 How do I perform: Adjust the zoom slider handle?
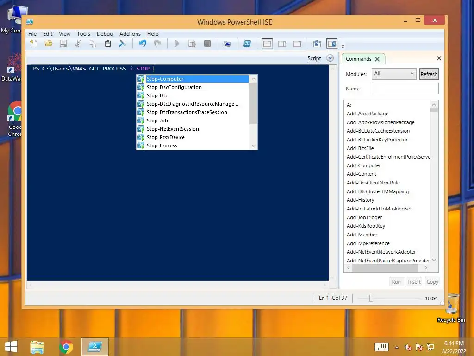coord(371,298)
